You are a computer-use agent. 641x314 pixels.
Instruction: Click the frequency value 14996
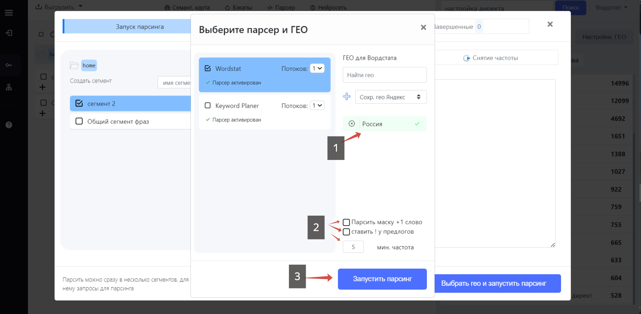coord(620,83)
